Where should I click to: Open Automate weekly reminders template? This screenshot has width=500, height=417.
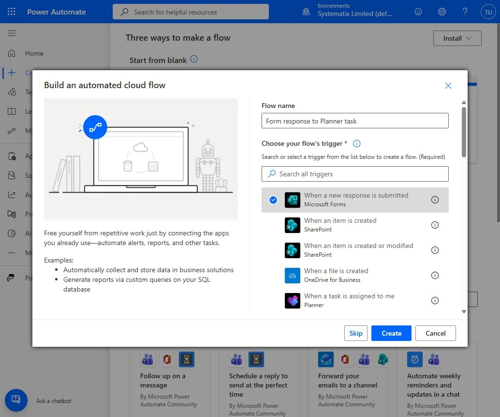(x=437, y=386)
